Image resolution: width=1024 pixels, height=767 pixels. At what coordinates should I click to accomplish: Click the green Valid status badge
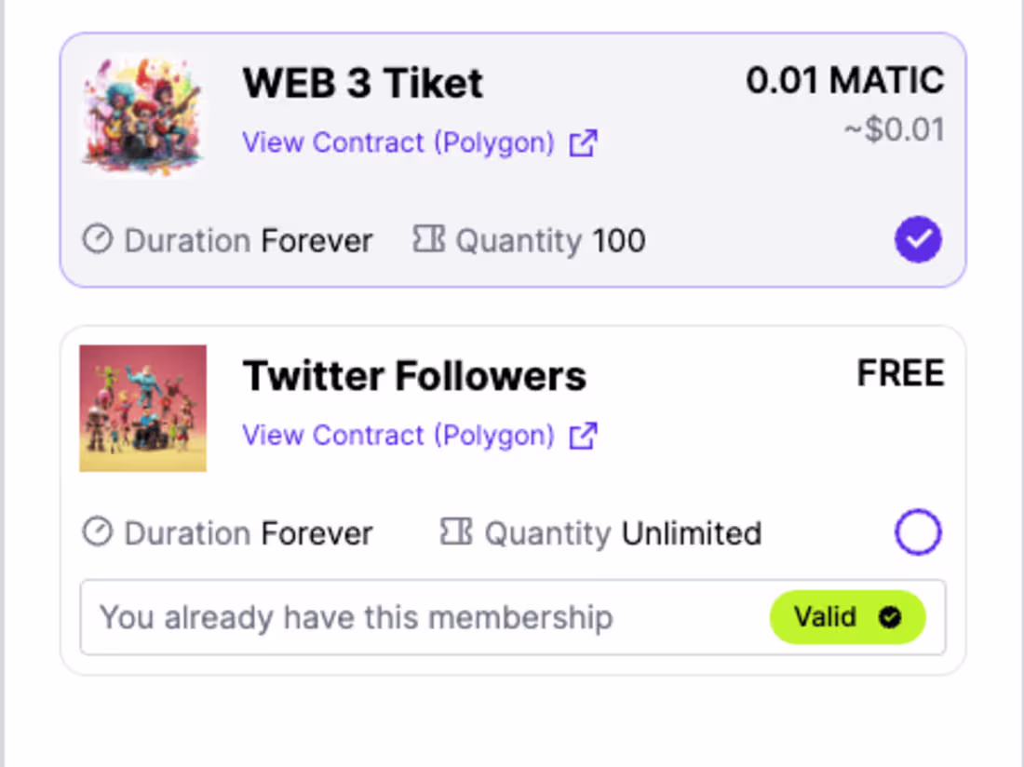pyautogui.click(x=847, y=617)
